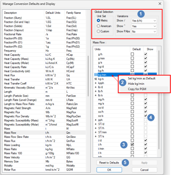This screenshot has width=171, height=175.
Task: Select the Metric unit set radio button
Action: pos(99,20)
